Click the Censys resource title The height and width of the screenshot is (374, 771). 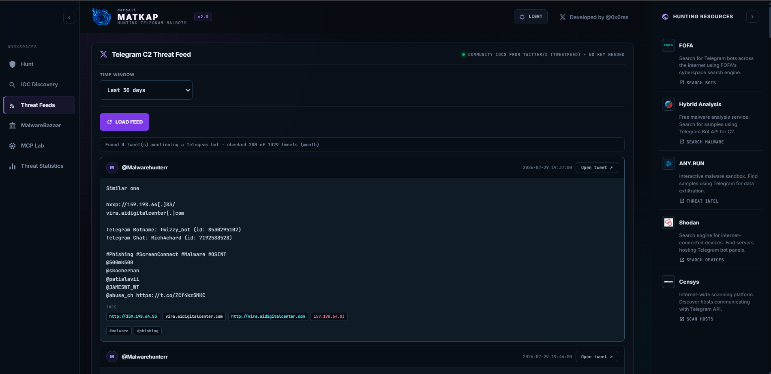coord(689,282)
